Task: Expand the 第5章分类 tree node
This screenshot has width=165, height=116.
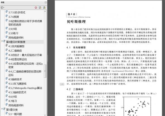Action: coord(2,109)
